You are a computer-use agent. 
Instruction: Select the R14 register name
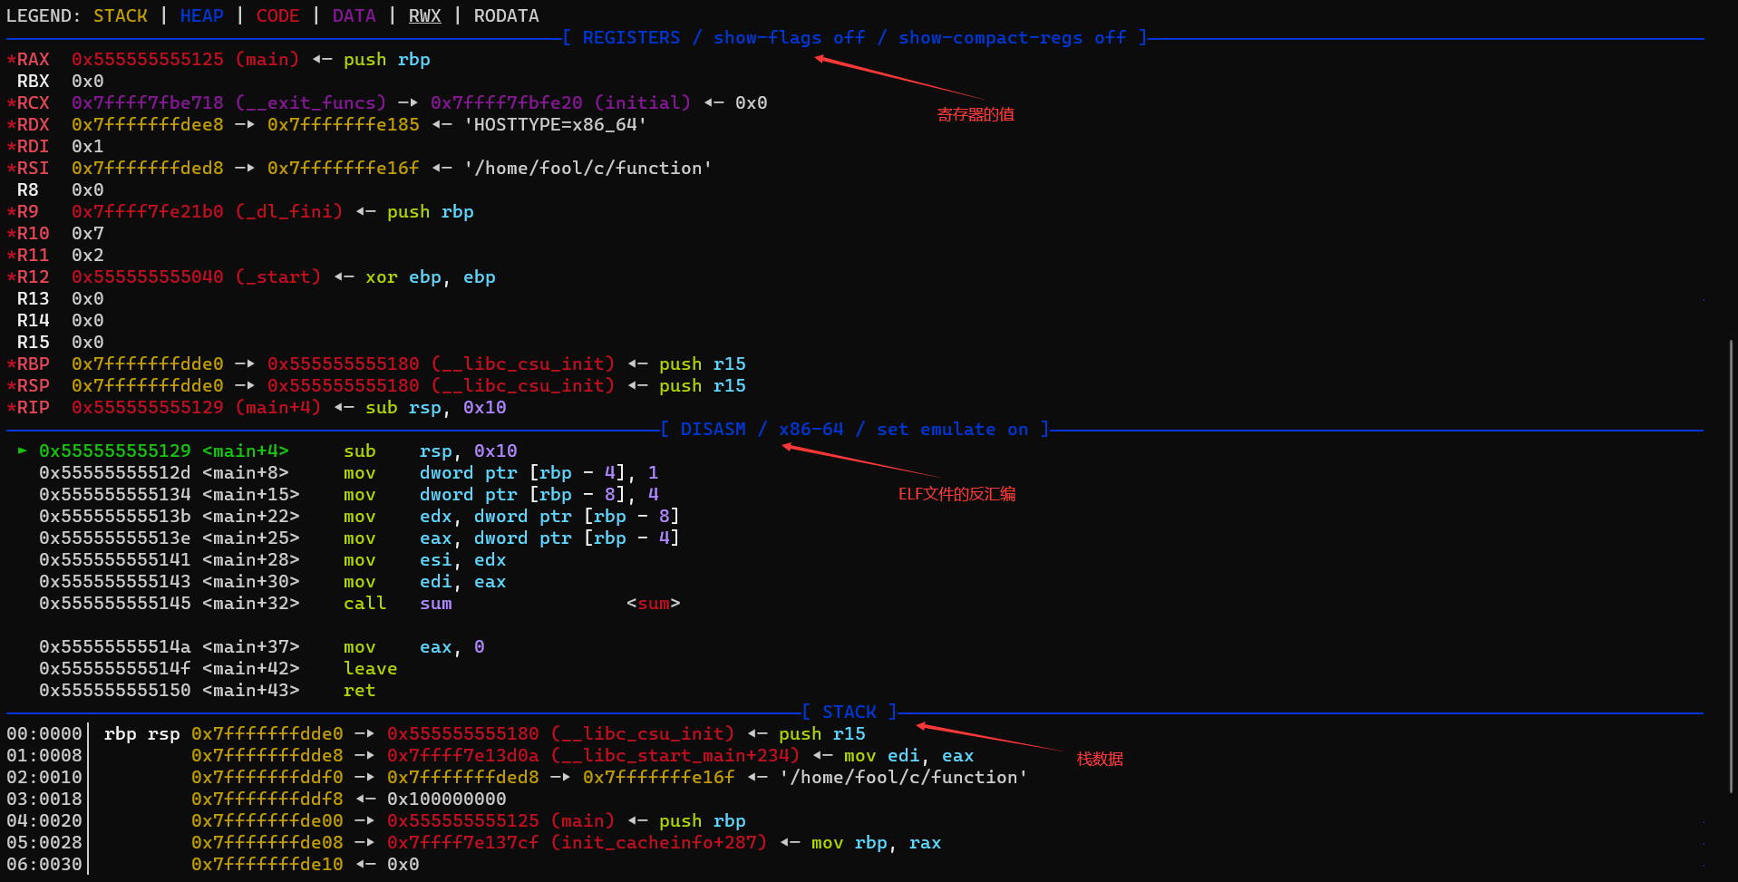(33, 320)
